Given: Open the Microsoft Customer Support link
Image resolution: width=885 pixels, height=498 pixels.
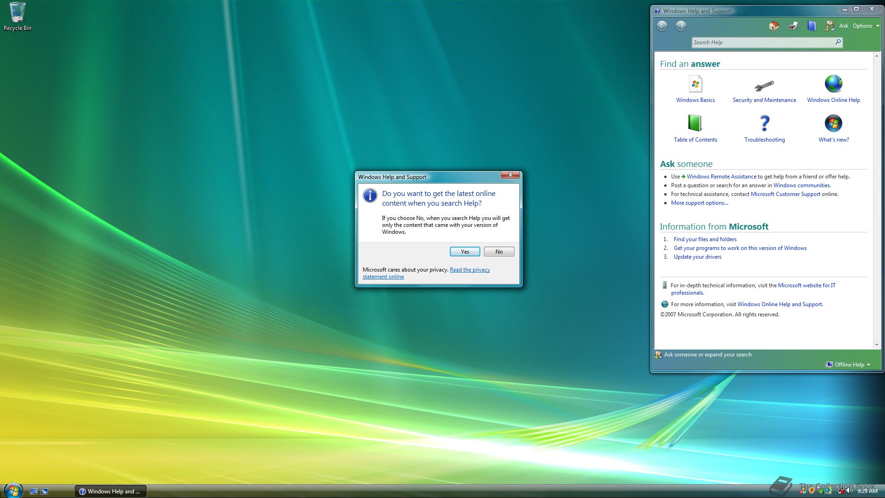Looking at the screenshot, I should (785, 194).
